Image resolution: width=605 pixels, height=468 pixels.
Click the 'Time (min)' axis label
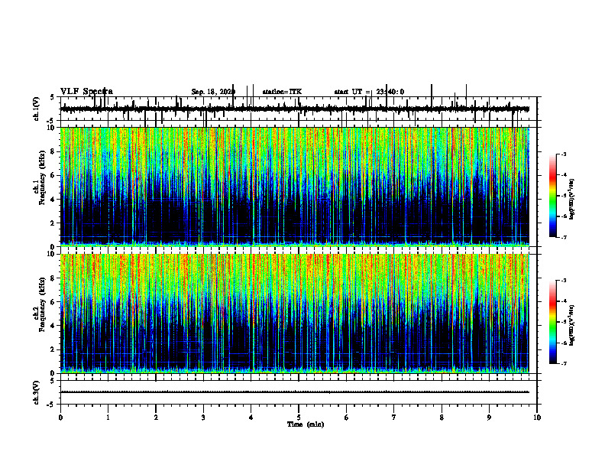pos(306,424)
